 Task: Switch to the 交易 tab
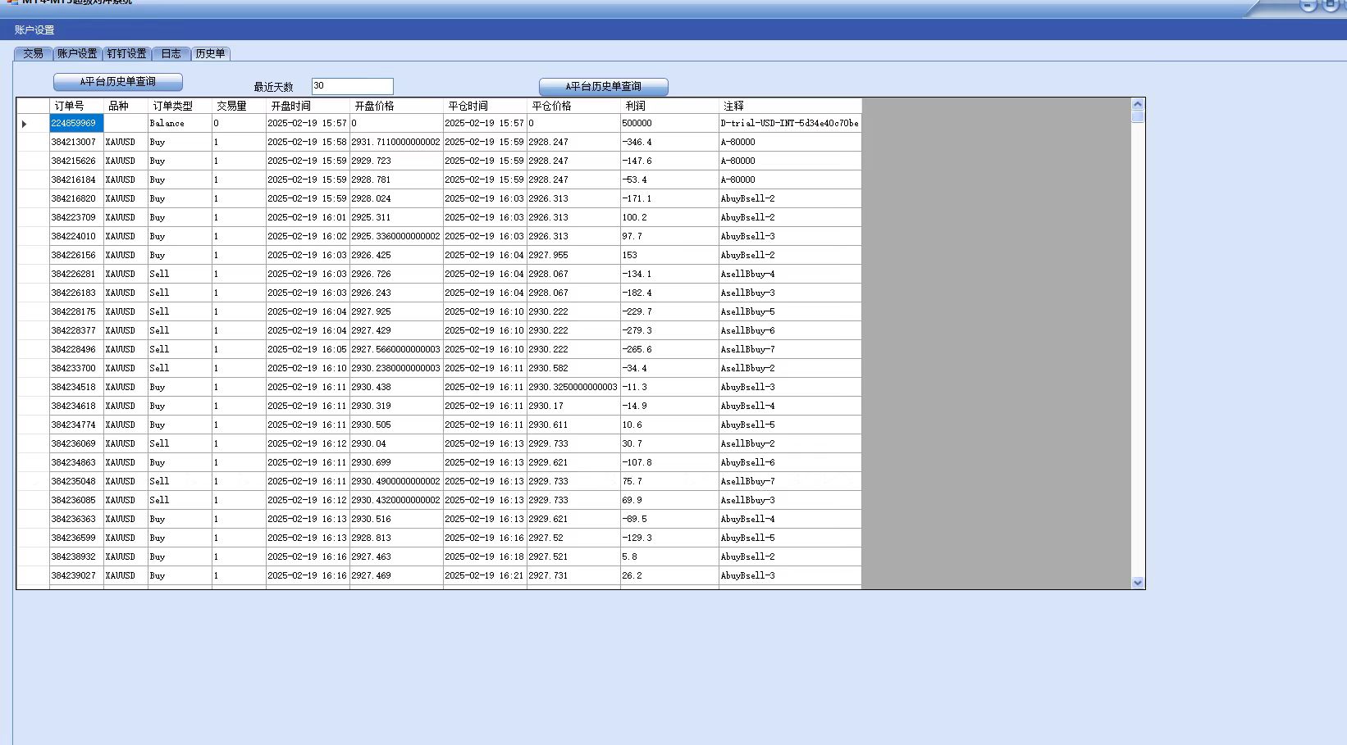tap(34, 54)
